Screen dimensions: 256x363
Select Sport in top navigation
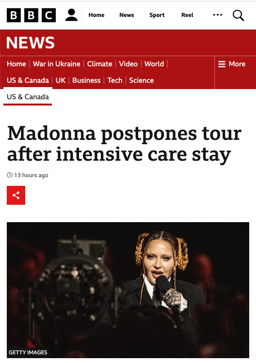point(157,15)
